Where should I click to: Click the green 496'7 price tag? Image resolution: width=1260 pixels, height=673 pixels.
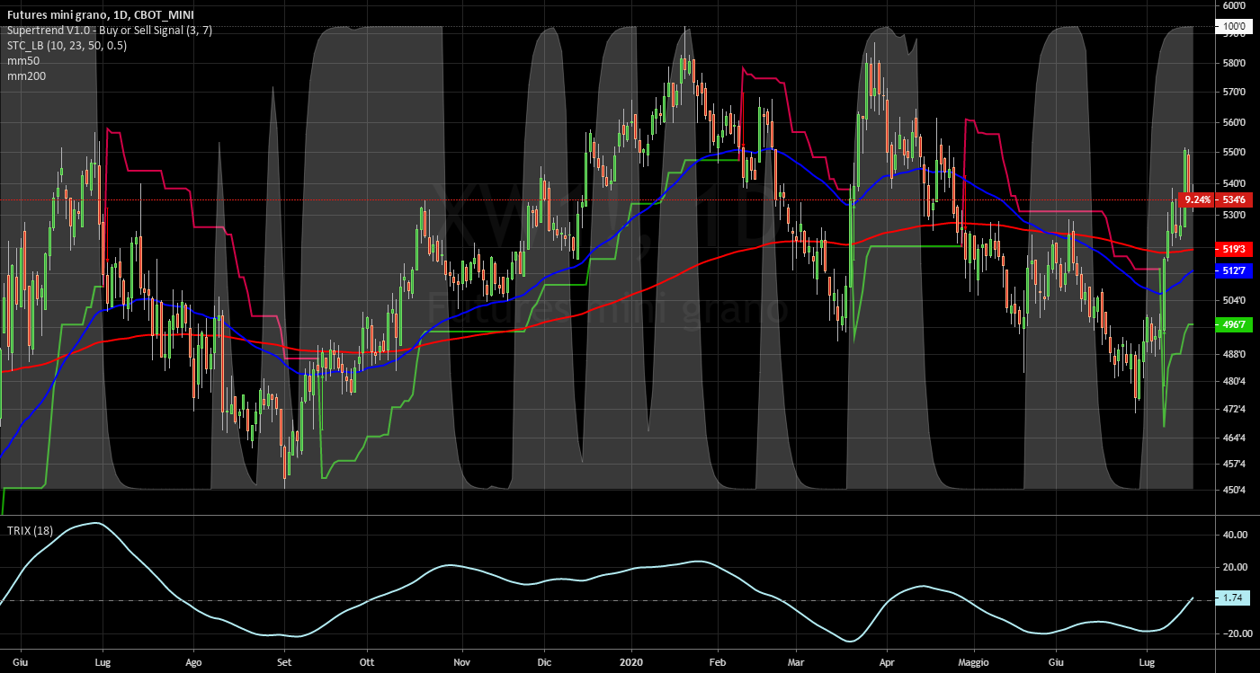[1234, 324]
